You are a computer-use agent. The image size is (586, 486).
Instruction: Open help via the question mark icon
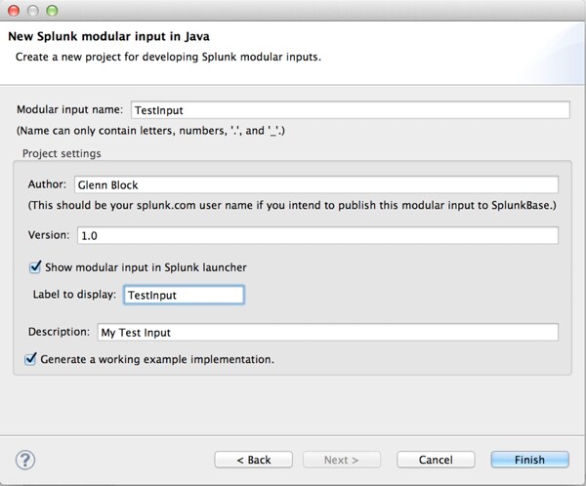click(25, 460)
